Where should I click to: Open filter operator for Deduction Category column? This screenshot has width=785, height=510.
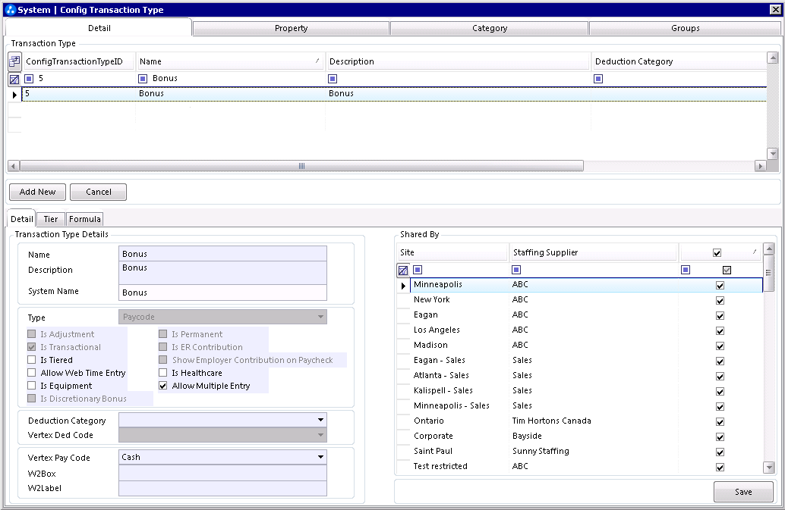(x=598, y=79)
